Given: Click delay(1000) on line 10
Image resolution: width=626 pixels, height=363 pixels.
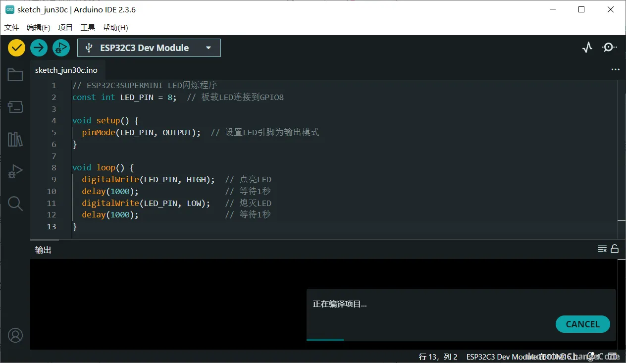Looking at the screenshot, I should coord(110,191).
